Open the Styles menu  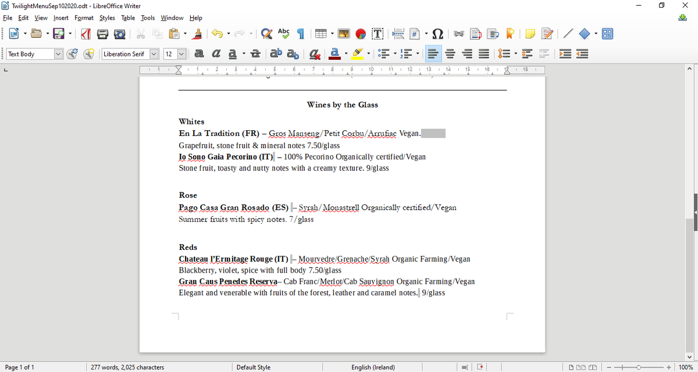pos(107,18)
